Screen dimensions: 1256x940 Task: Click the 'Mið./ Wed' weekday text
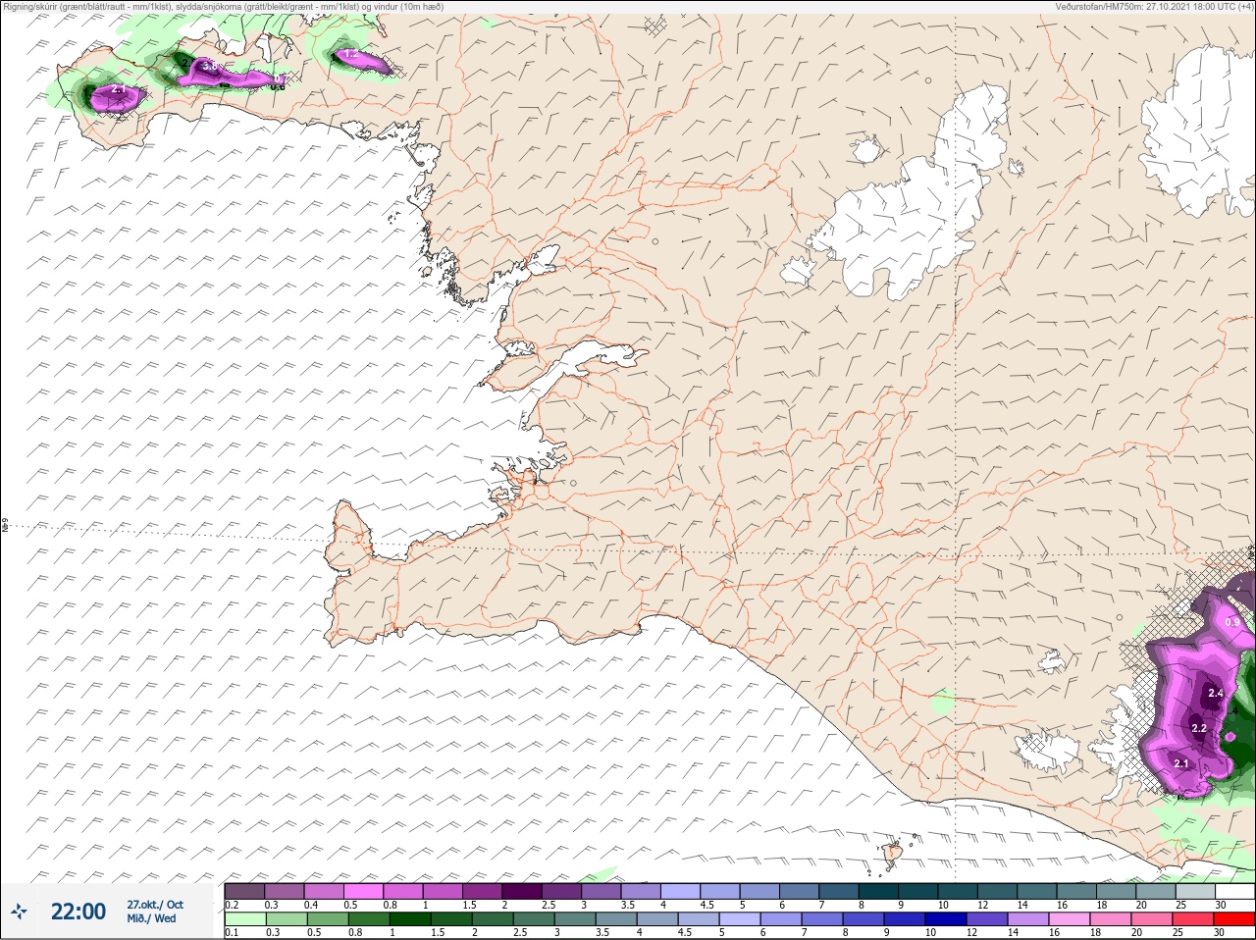click(x=152, y=918)
